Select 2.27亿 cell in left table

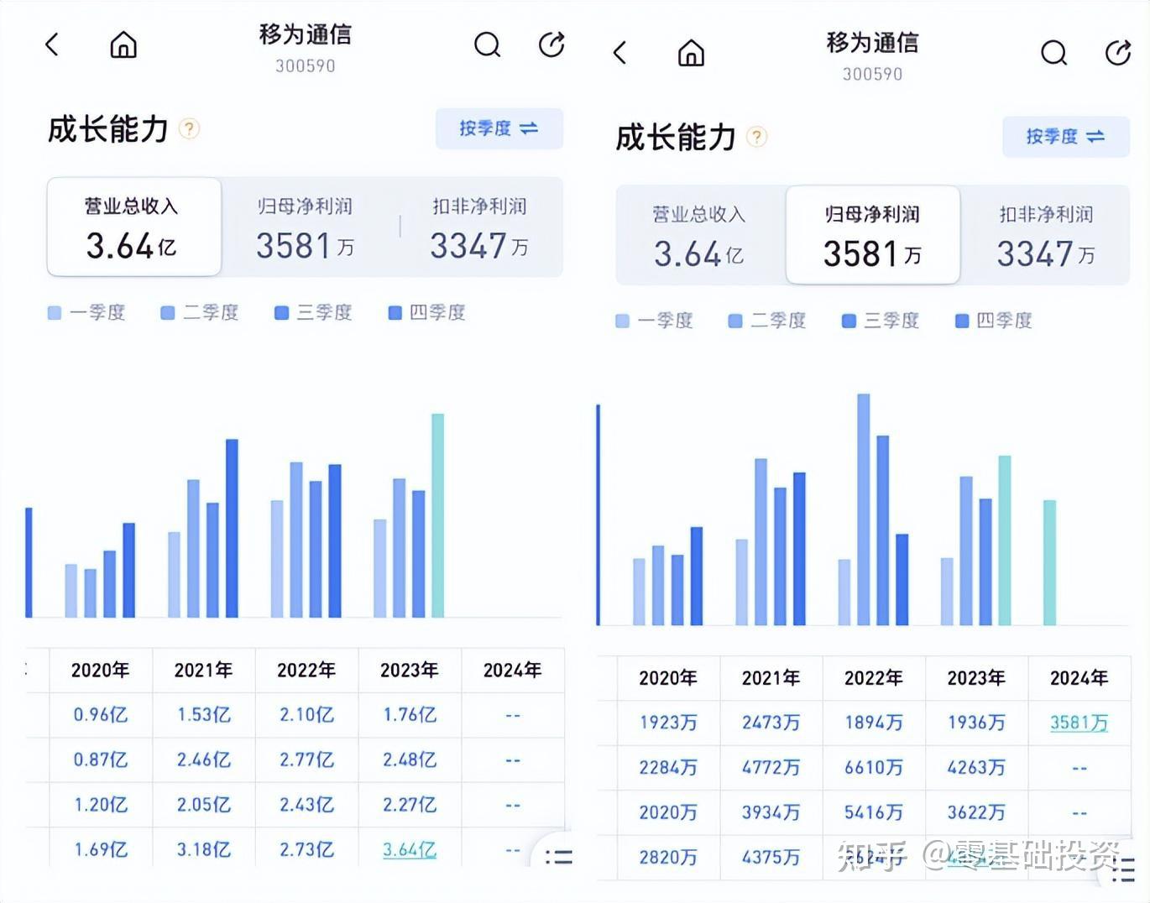point(410,805)
